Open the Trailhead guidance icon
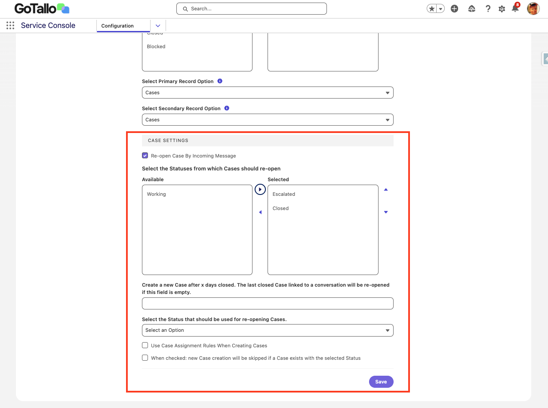The width and height of the screenshot is (548, 408). coord(471,9)
